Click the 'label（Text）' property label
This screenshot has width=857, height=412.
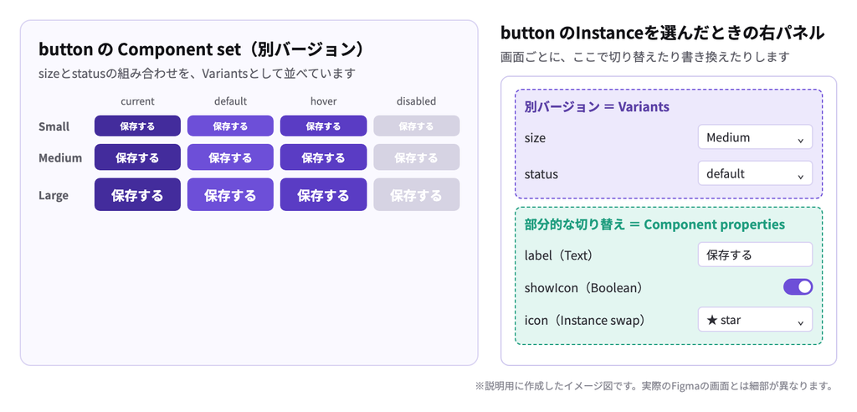tap(558, 255)
